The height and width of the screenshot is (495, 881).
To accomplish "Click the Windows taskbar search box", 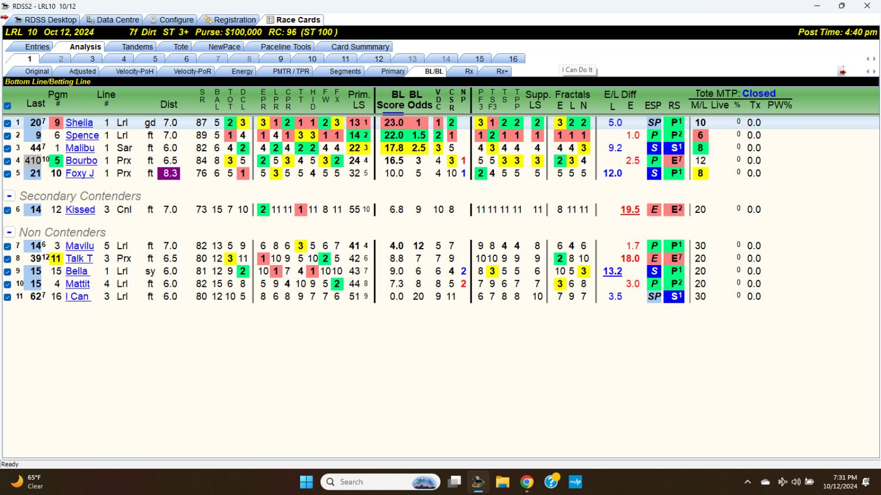I will pos(381,482).
